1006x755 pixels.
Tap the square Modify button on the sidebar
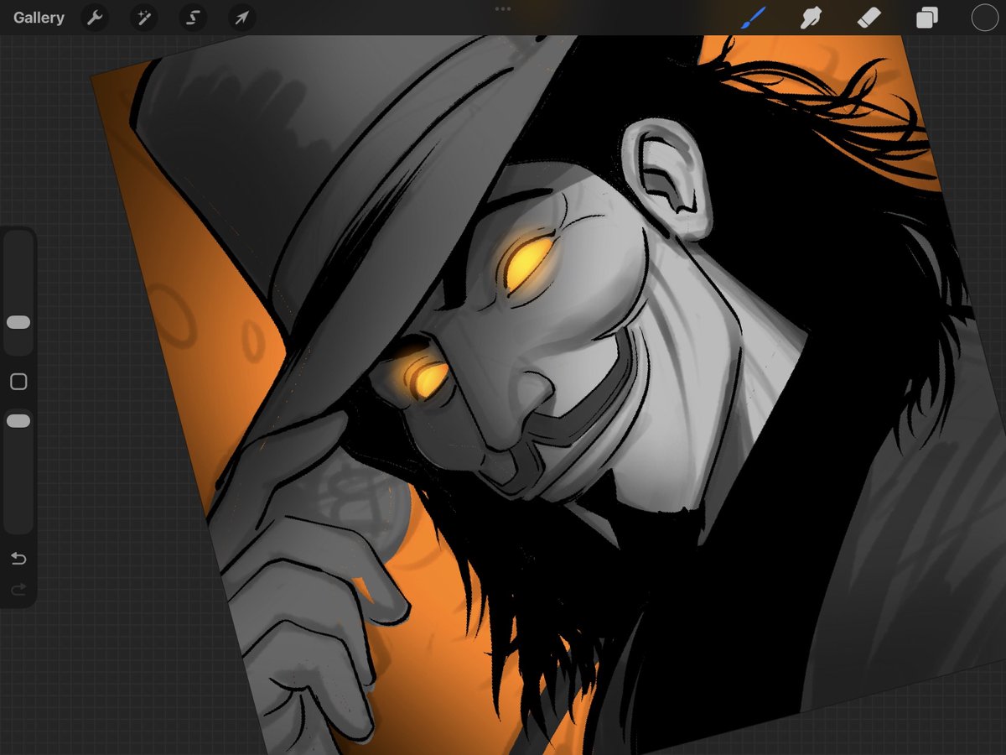coord(18,381)
